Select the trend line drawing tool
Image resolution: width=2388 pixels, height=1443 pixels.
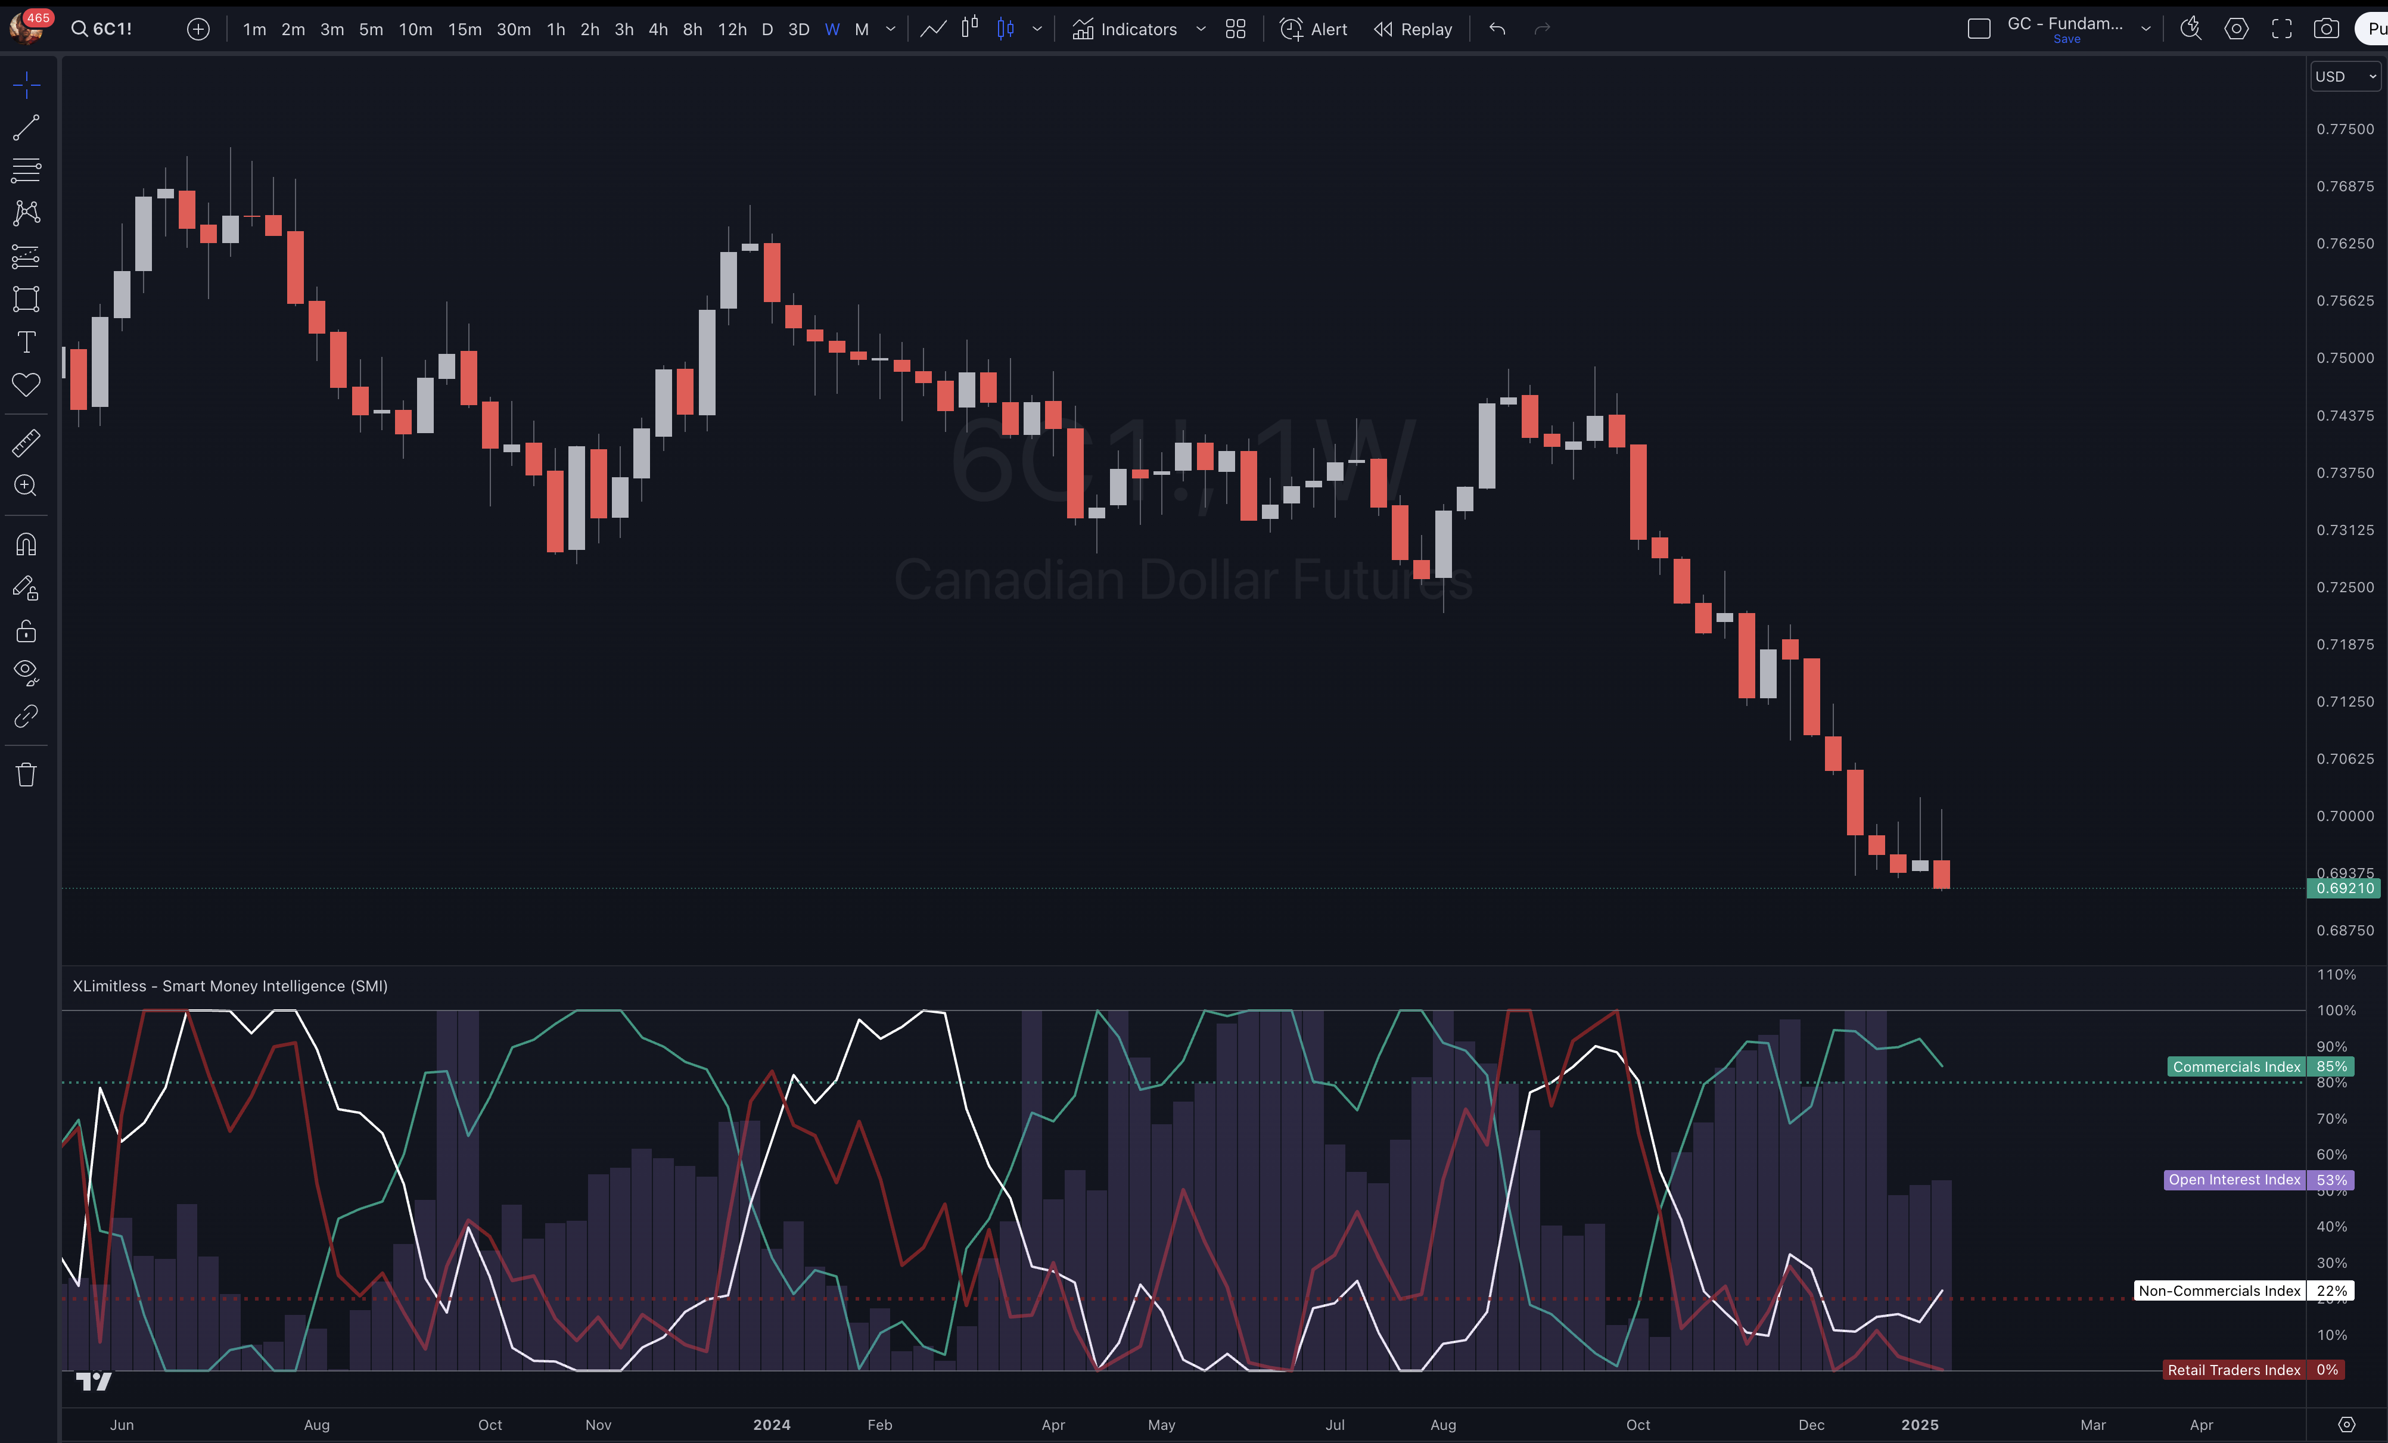tap(26, 127)
